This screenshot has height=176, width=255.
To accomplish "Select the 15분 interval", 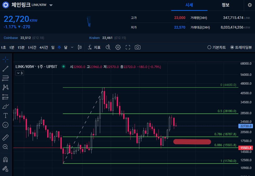I will [21, 48].
